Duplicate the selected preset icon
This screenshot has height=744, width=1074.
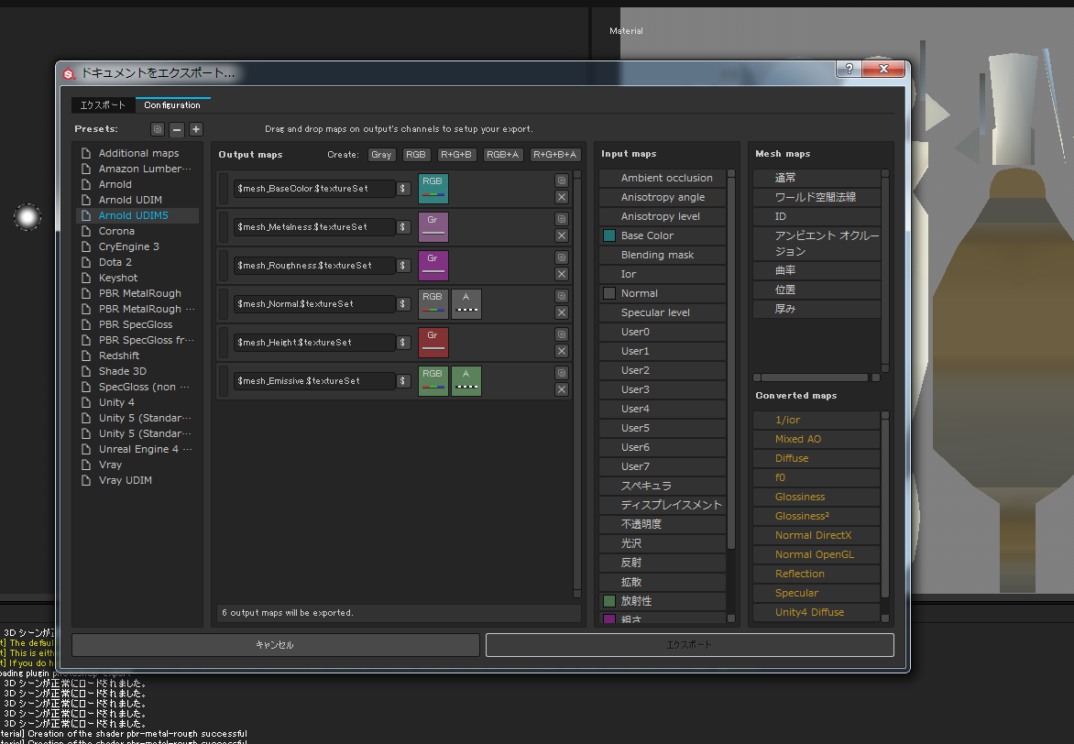[158, 129]
